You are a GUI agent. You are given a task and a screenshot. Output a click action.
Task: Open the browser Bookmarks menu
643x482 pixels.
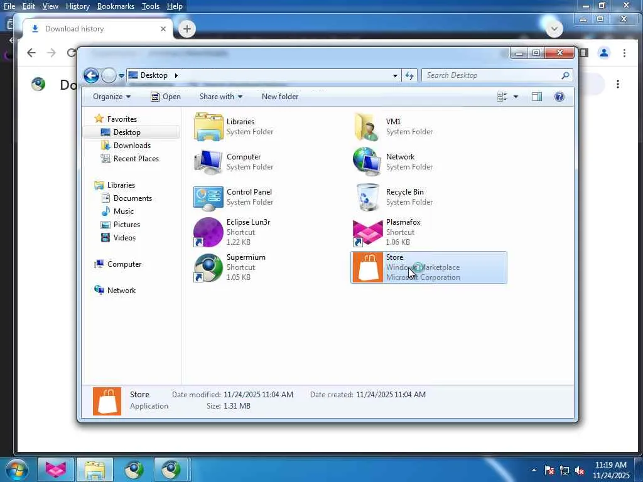point(116,6)
